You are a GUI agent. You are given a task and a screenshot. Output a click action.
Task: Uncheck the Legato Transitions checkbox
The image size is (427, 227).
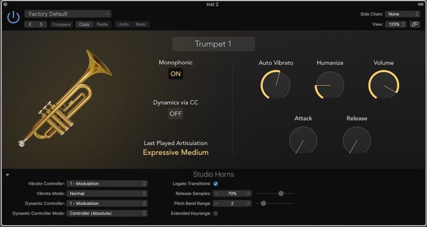(216, 184)
